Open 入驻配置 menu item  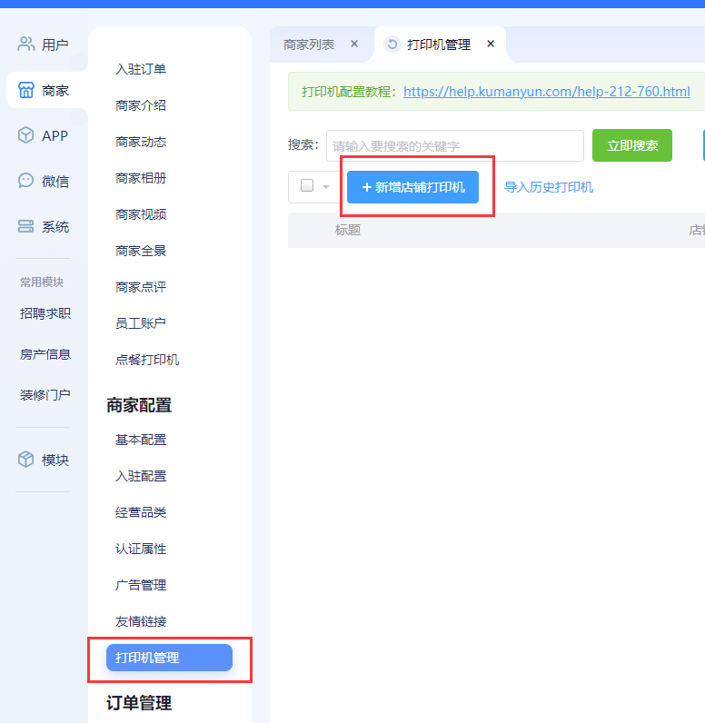click(141, 476)
